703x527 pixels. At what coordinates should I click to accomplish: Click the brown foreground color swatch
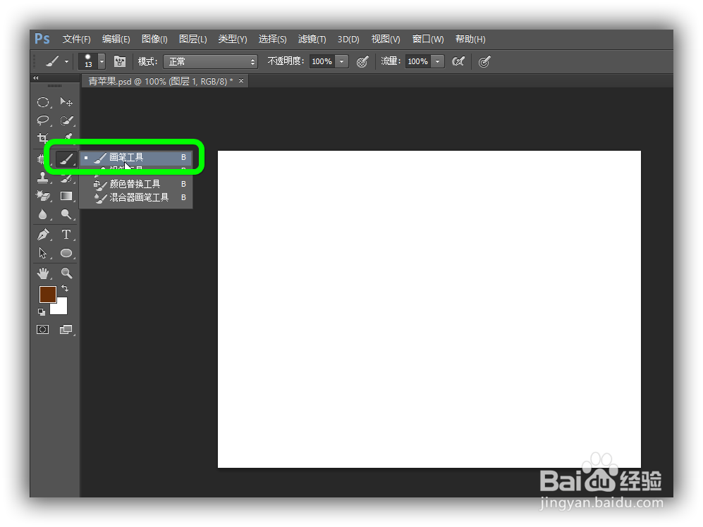47,294
